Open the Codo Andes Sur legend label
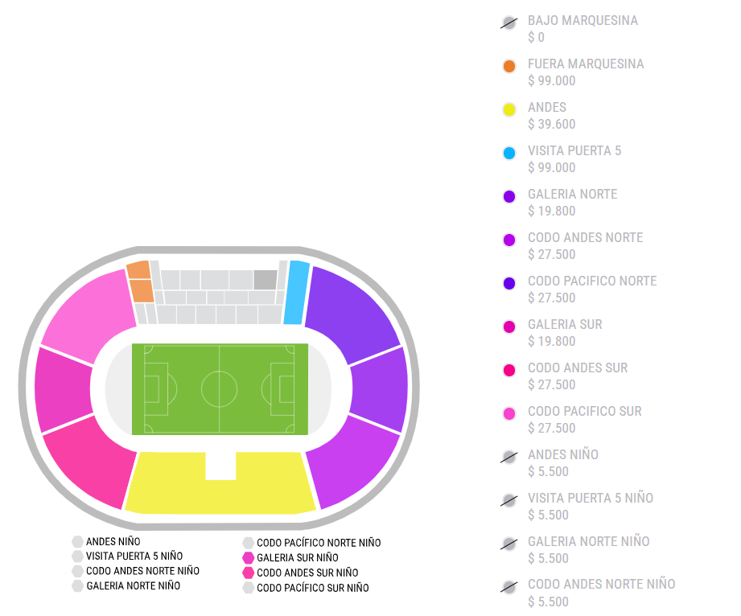Image resolution: width=741 pixels, height=616 pixels. click(578, 368)
